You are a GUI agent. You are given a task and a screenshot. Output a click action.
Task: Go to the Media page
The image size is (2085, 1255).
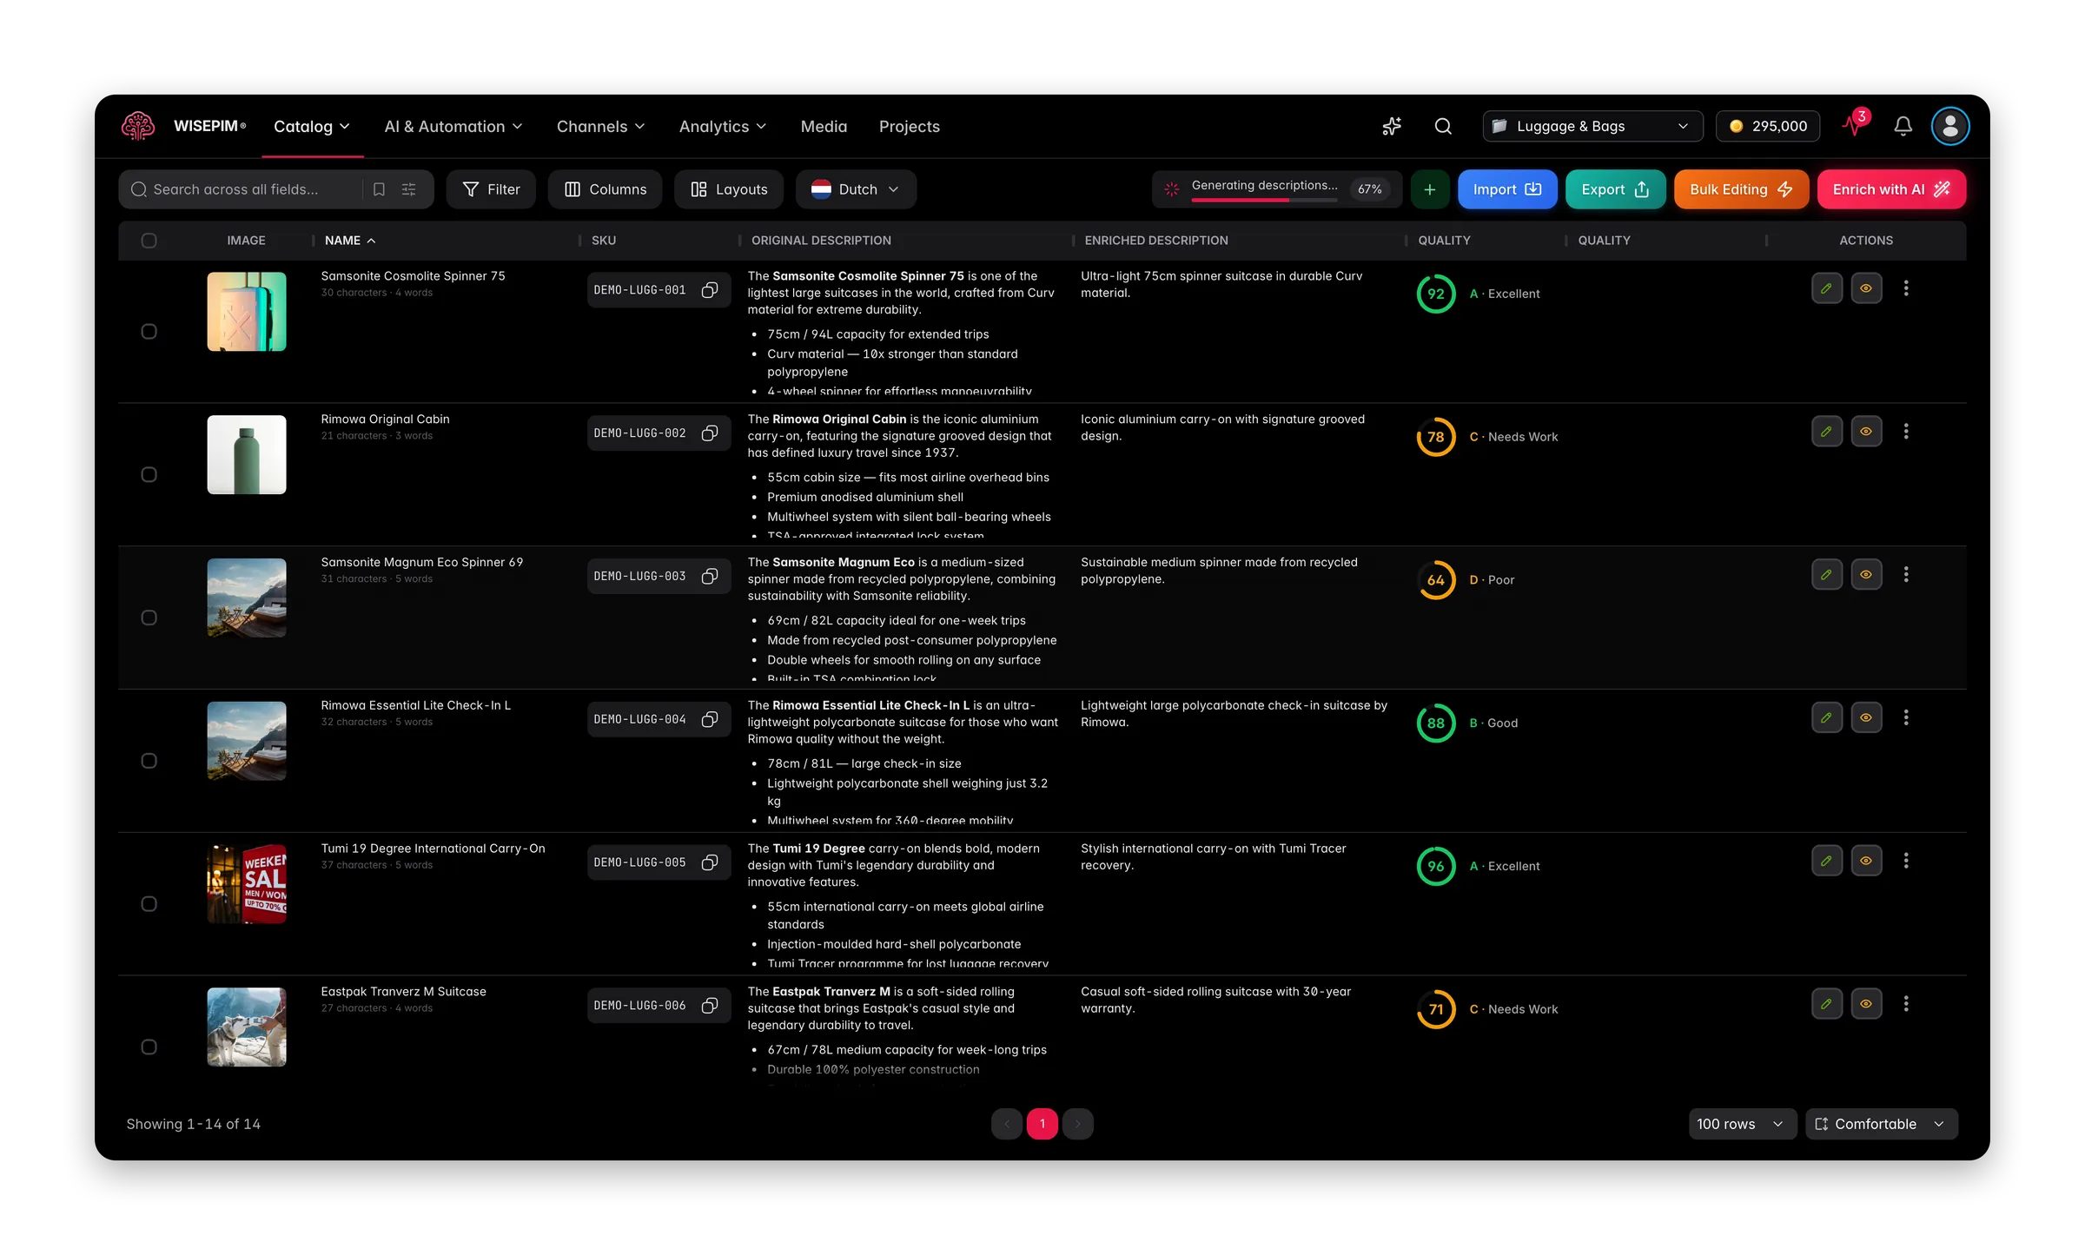pos(824,127)
